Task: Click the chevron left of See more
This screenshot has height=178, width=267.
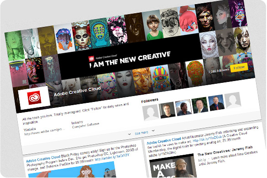Action: [130, 134]
